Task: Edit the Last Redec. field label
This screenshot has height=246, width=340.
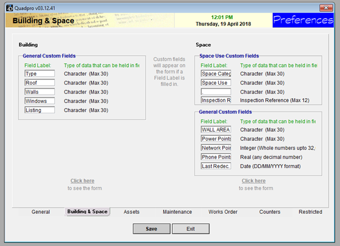Action: (x=216, y=166)
